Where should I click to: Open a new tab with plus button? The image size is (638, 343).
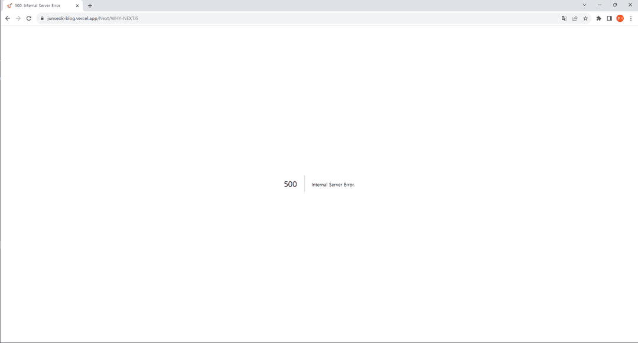click(x=90, y=5)
